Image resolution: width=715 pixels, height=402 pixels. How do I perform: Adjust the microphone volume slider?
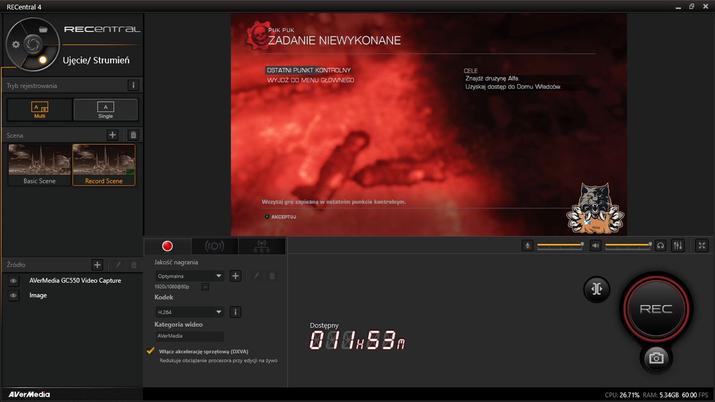(561, 245)
